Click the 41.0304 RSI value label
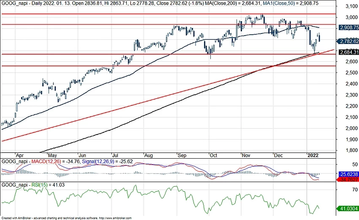This screenshot has height=220, width=359. (x=348, y=209)
